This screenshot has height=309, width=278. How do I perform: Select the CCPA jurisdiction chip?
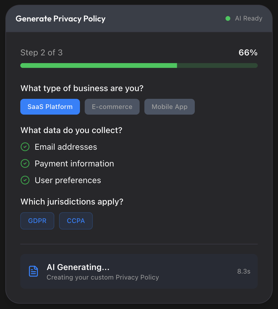76,221
